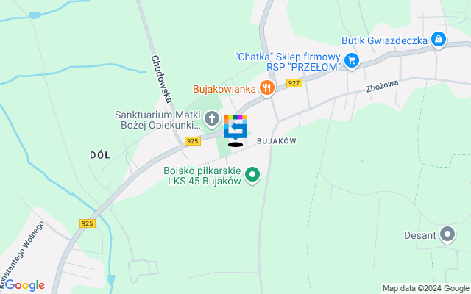Click the colorful arrow location marker

[235, 127]
